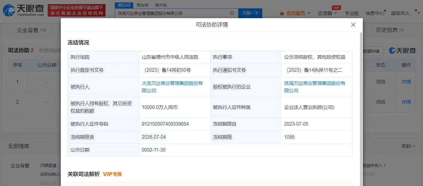Viewport: 423px width, 186px height.
Task: Select the 10000.0万人民币 amount value
Action: click(160, 107)
